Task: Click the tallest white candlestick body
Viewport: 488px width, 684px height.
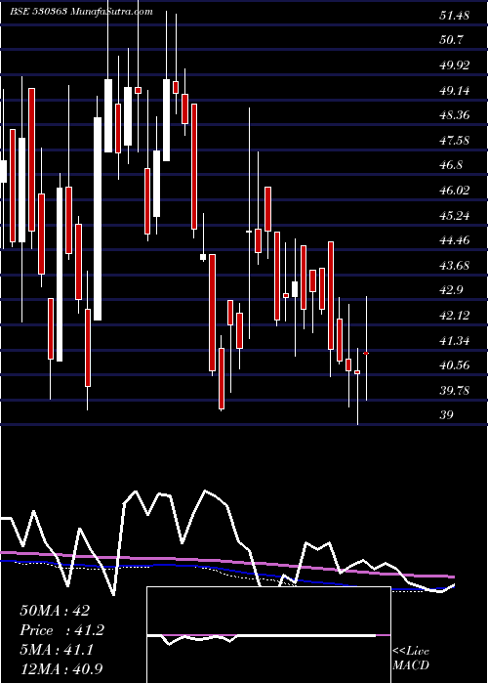Action: (x=98, y=219)
